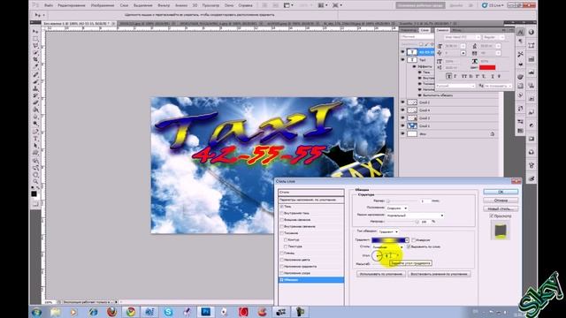The height and width of the screenshot is (318, 566).
Task: Click the Новый стиль button
Action: pyautogui.click(x=501, y=208)
